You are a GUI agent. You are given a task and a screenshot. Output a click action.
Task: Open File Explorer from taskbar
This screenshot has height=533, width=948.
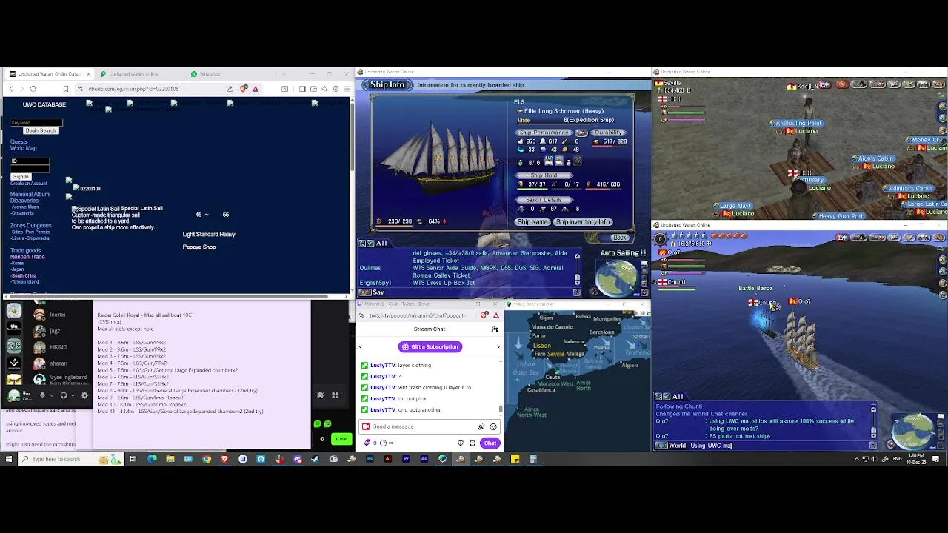tap(170, 459)
